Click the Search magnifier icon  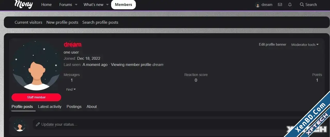point(302,4)
